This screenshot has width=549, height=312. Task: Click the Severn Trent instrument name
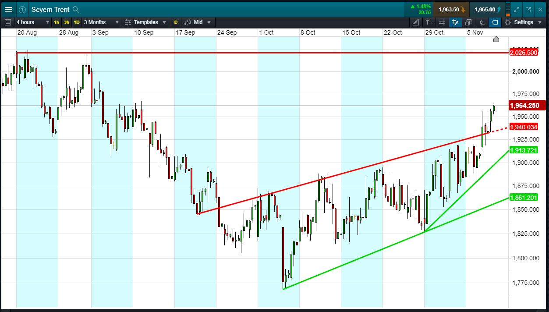point(50,9)
